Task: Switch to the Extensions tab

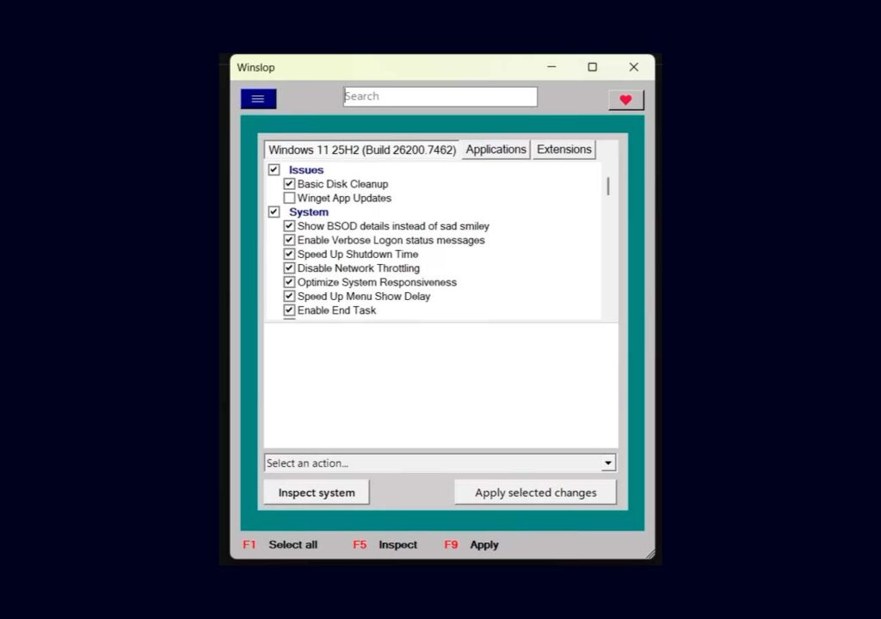Action: [564, 150]
